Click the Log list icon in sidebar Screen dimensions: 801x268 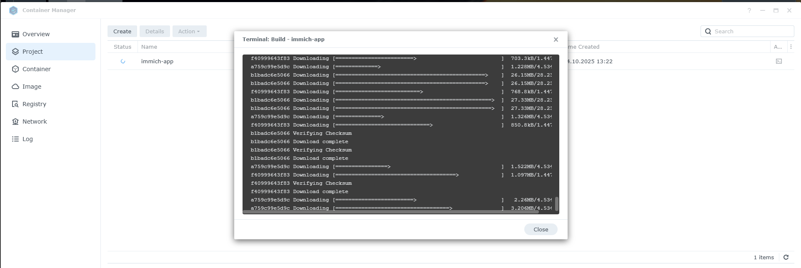15,139
